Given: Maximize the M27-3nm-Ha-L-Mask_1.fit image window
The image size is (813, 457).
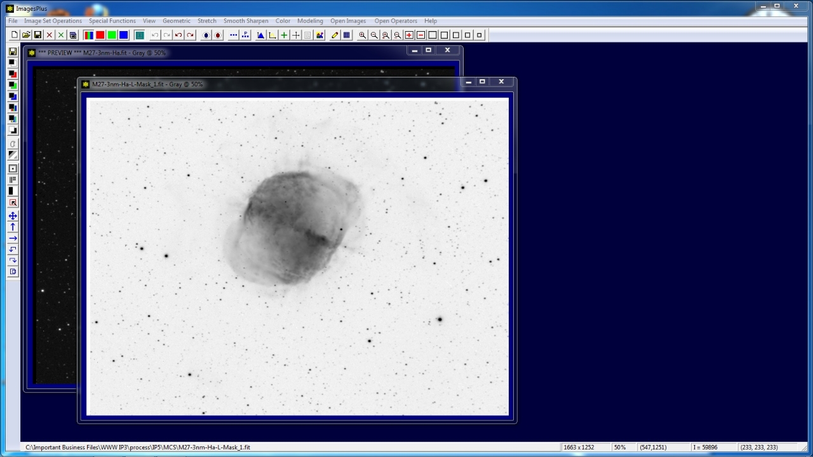Looking at the screenshot, I should (x=482, y=82).
